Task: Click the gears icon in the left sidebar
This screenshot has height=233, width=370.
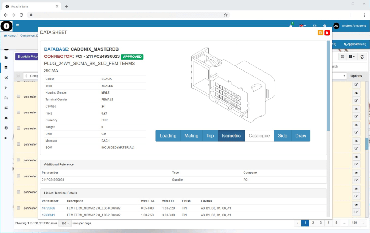Action: pyautogui.click(x=6, y=78)
